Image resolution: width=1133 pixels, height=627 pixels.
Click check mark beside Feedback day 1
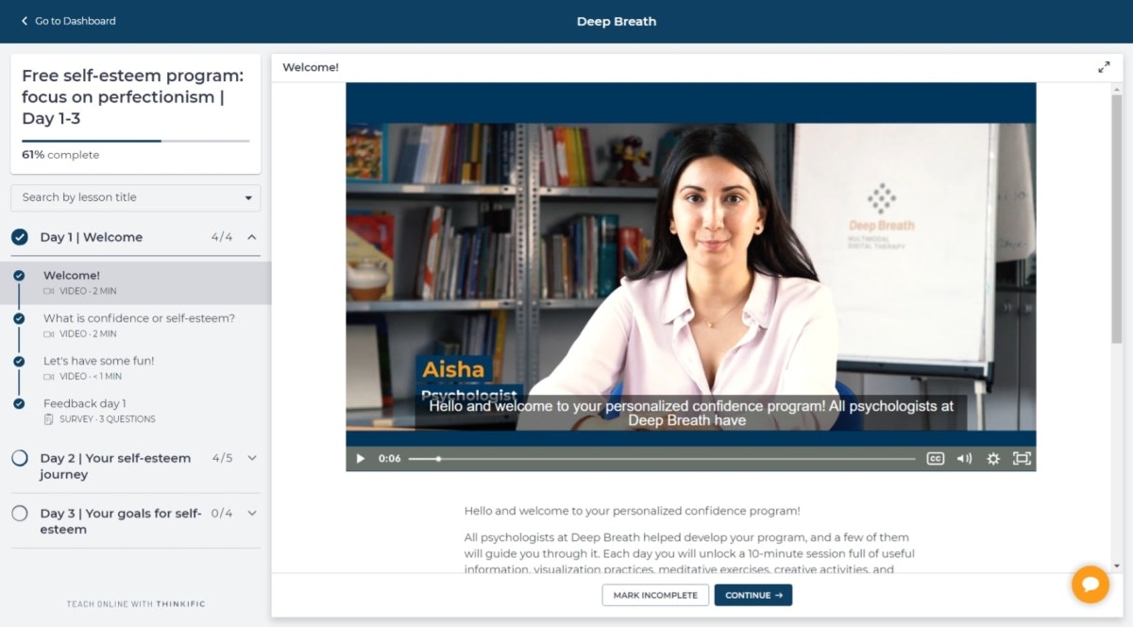[19, 403]
